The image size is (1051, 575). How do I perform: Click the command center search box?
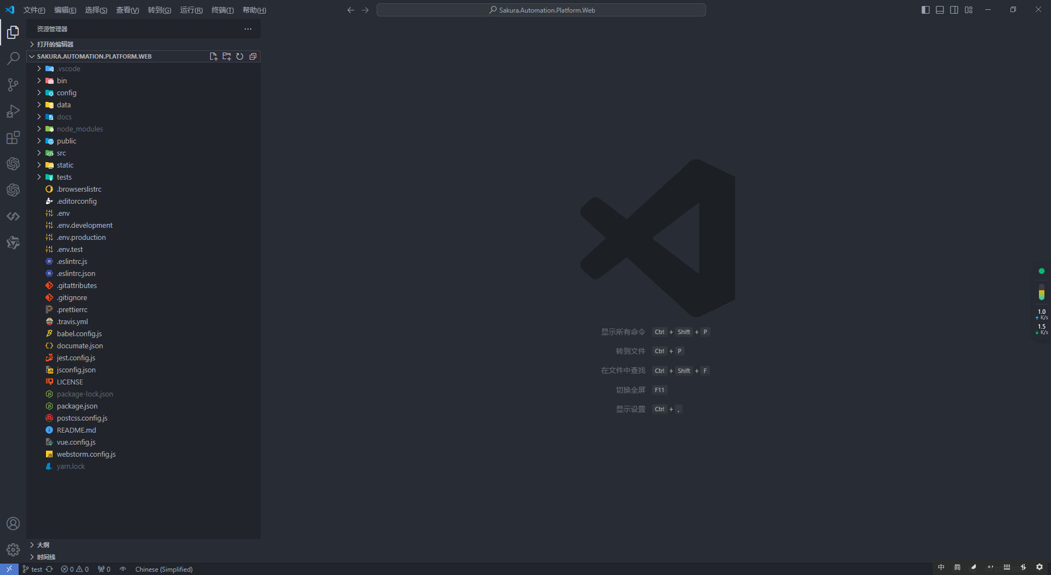(541, 10)
